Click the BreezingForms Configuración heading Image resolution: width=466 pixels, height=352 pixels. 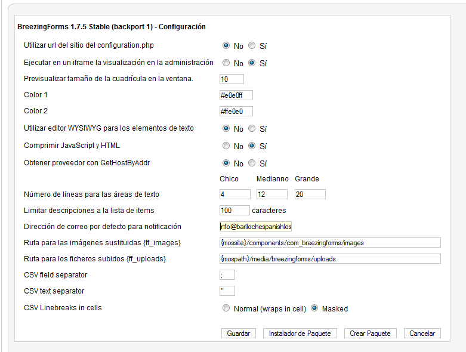coord(112,27)
